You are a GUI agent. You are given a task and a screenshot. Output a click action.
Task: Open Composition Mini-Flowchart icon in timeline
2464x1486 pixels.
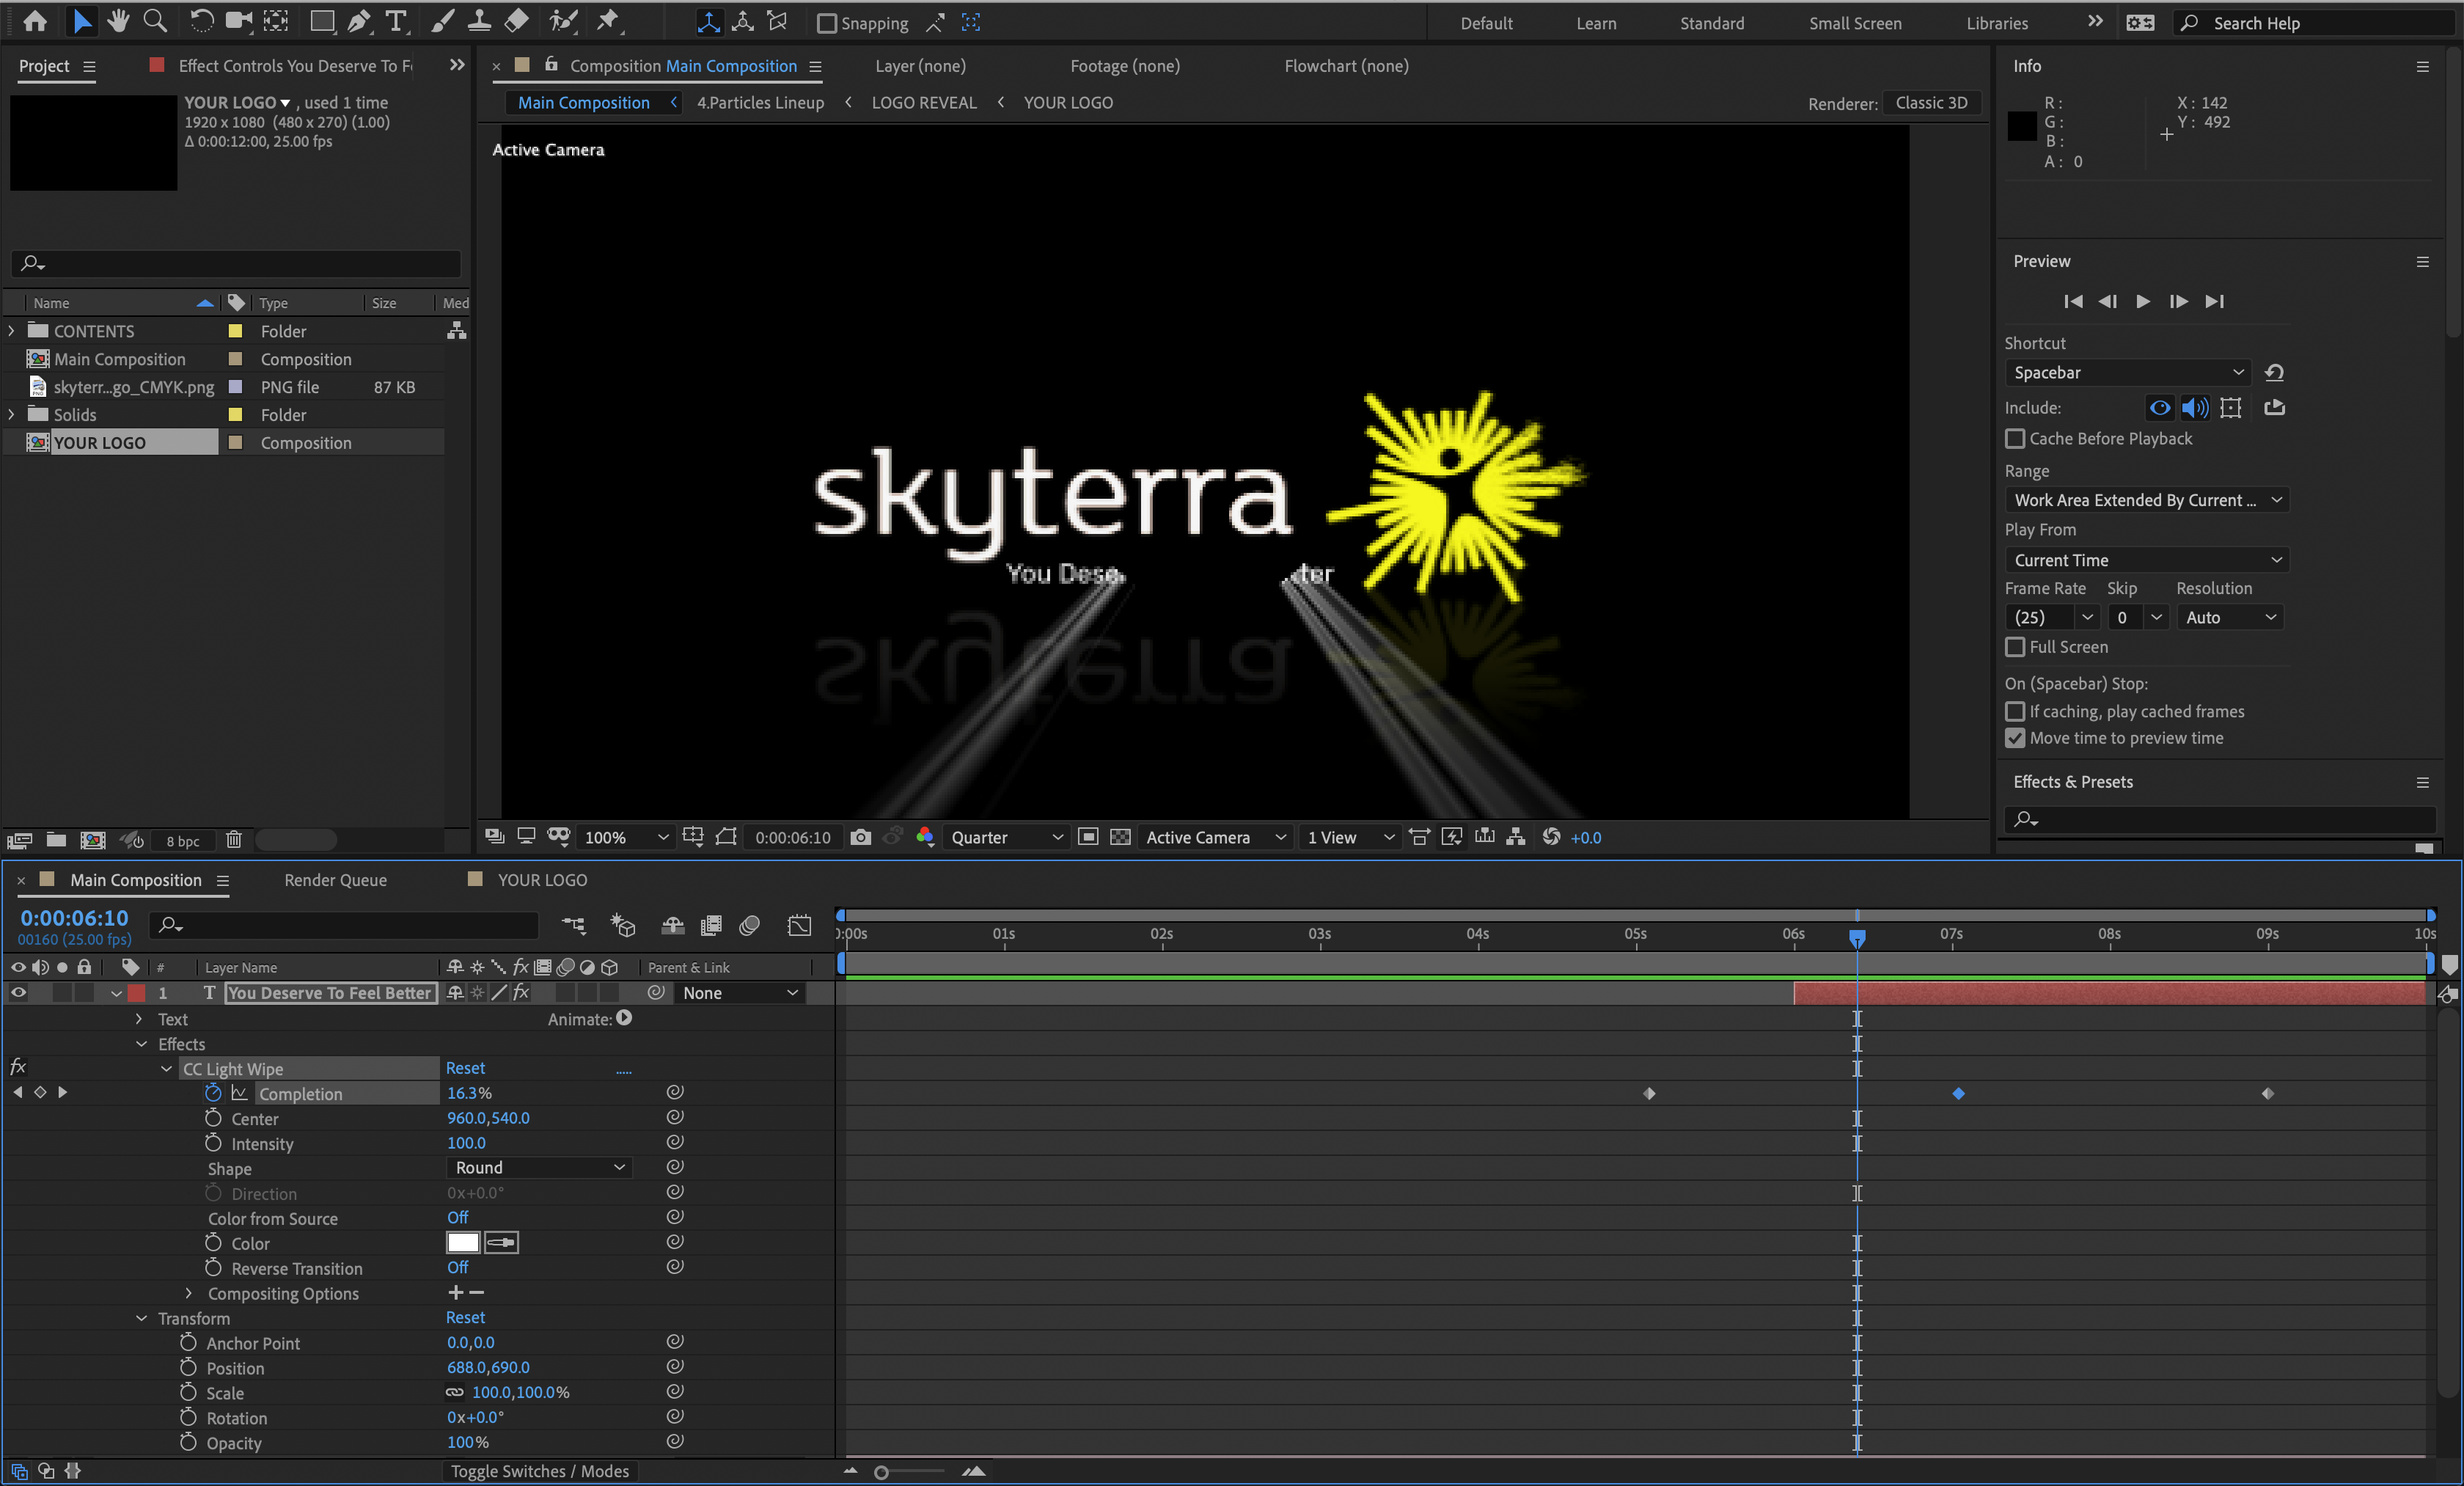tap(573, 926)
